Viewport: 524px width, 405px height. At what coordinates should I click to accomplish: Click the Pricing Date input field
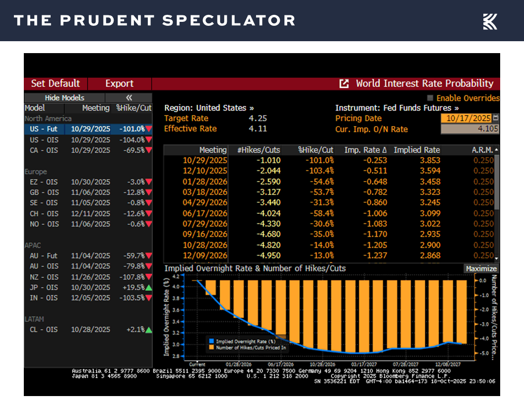(x=465, y=118)
